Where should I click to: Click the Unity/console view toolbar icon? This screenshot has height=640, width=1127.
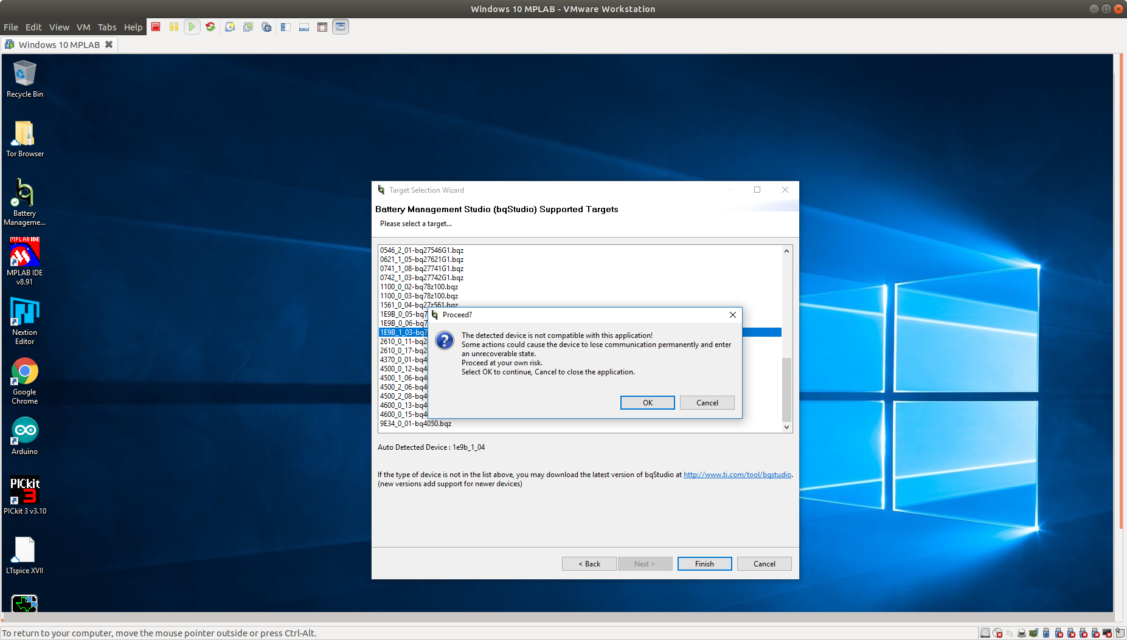pos(341,27)
